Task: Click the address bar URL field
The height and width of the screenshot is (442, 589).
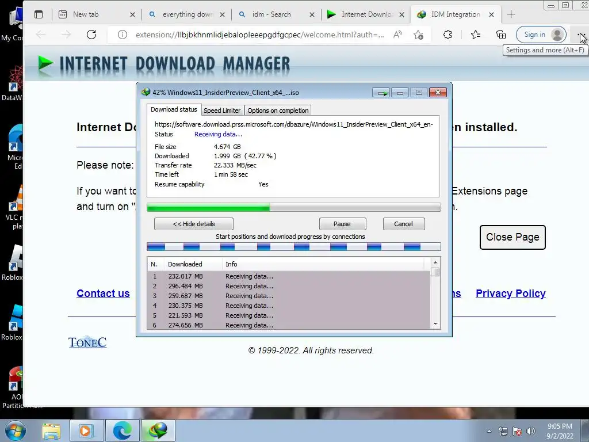Action: click(x=259, y=35)
